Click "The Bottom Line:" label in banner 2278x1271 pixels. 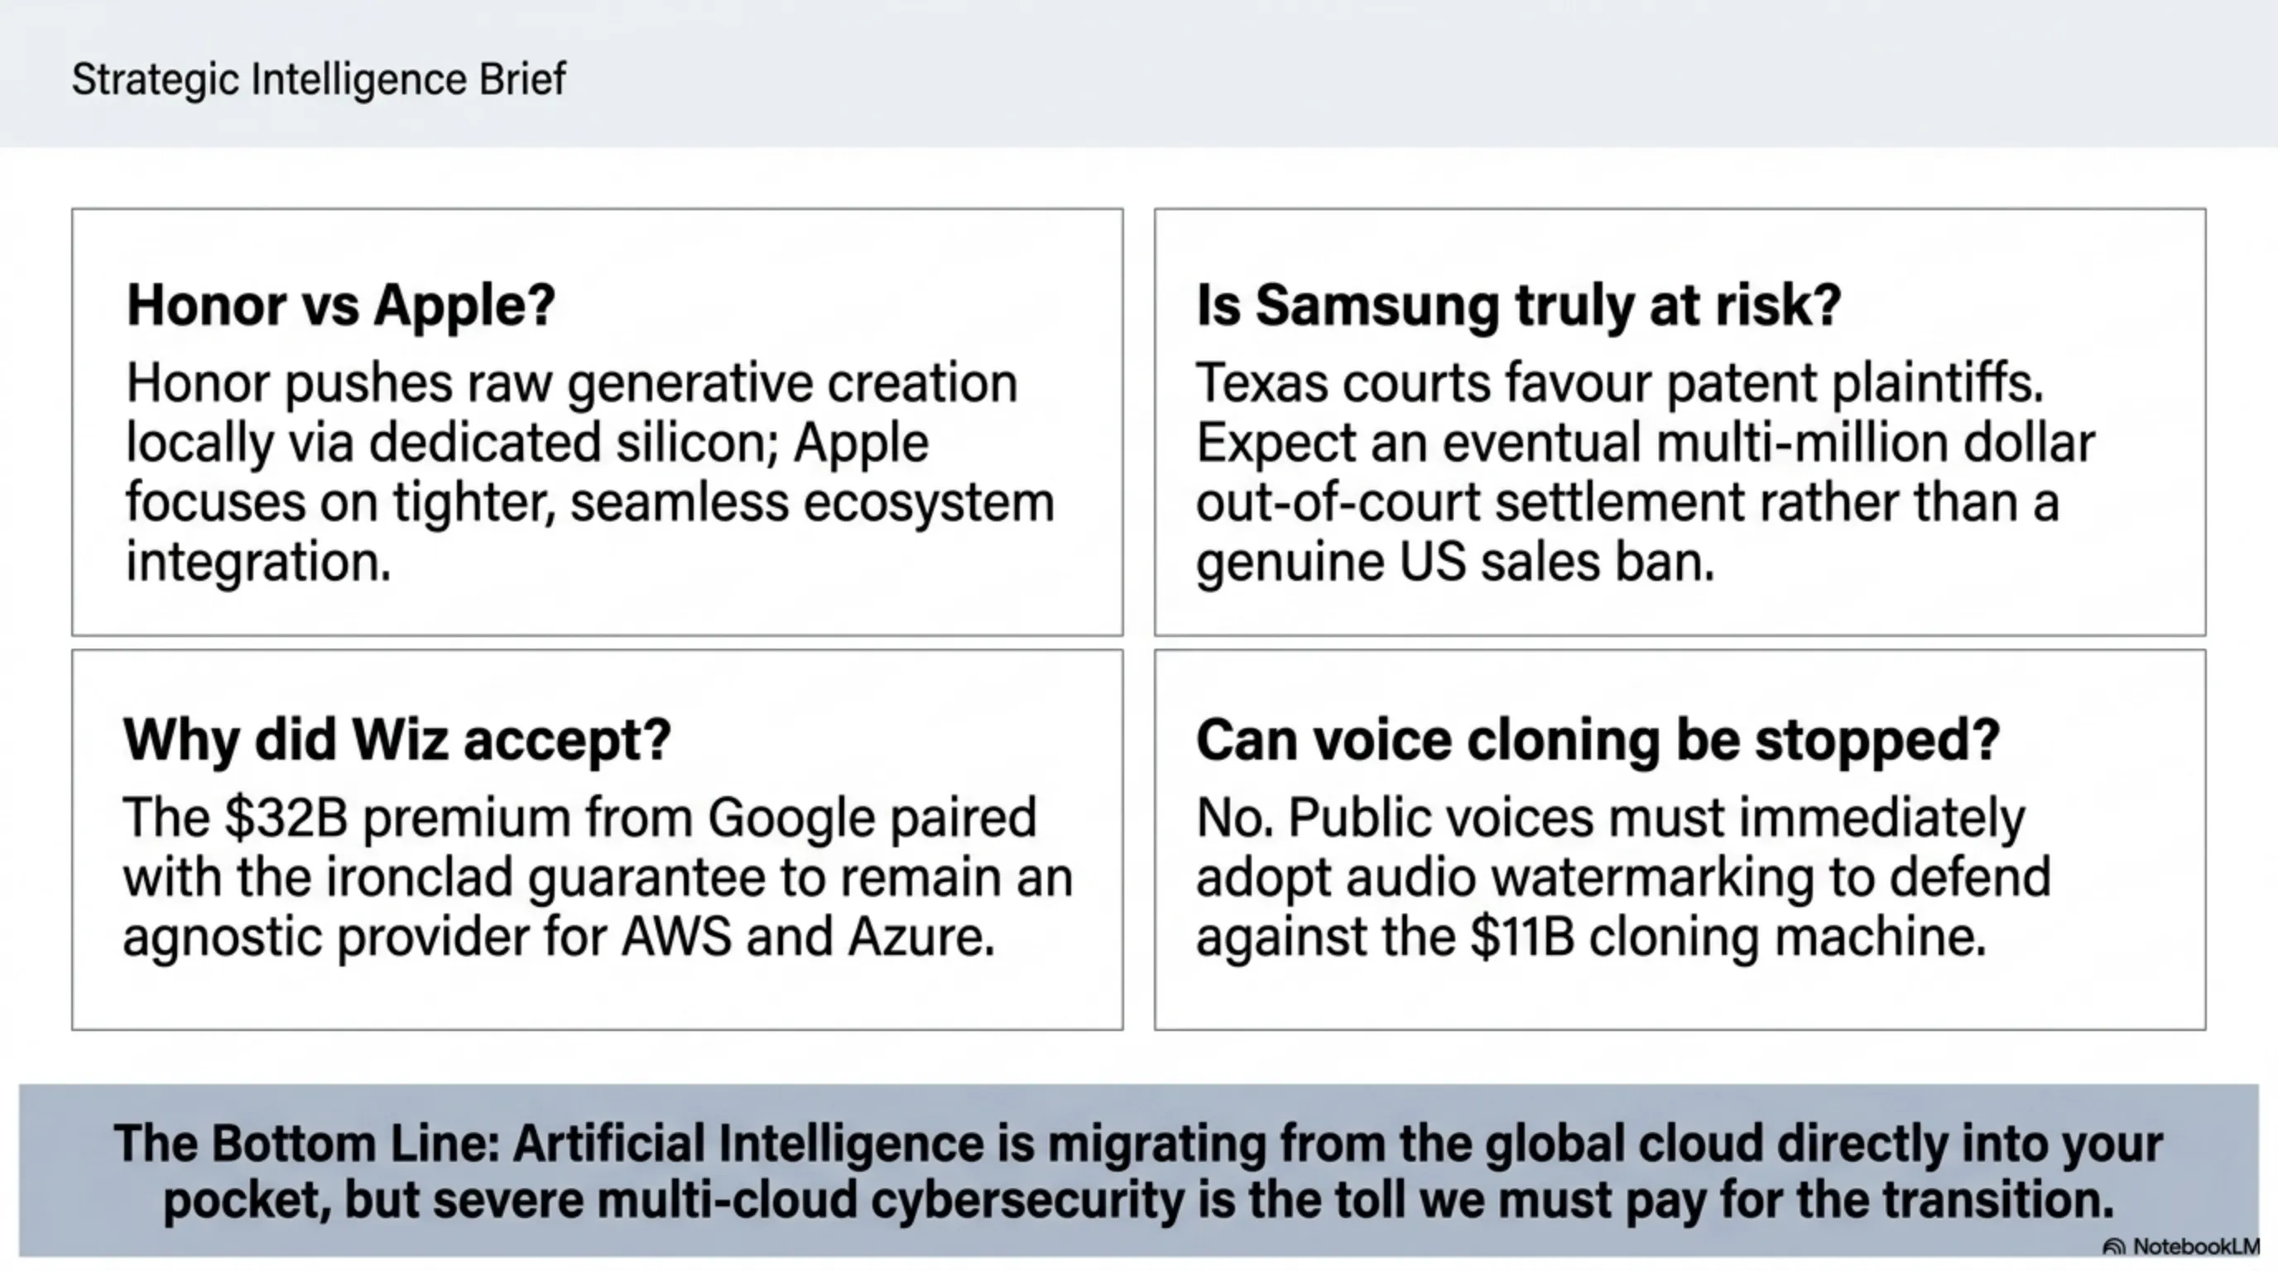pos(307,1144)
